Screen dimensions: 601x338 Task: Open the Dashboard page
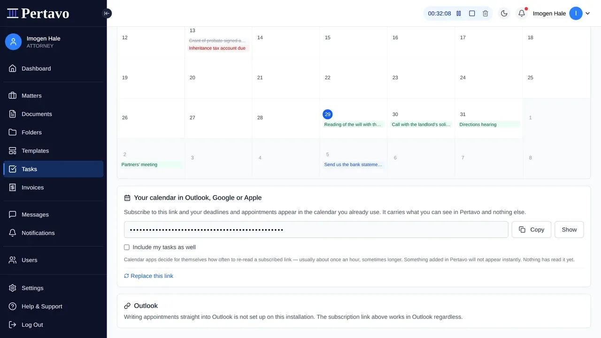point(54,69)
